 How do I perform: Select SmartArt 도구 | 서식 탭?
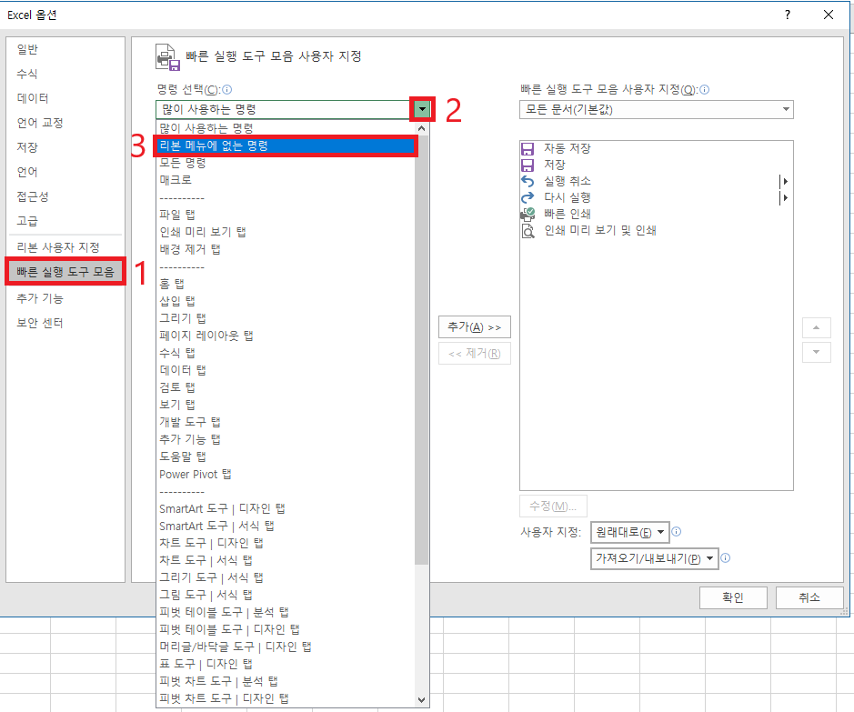click(286, 526)
